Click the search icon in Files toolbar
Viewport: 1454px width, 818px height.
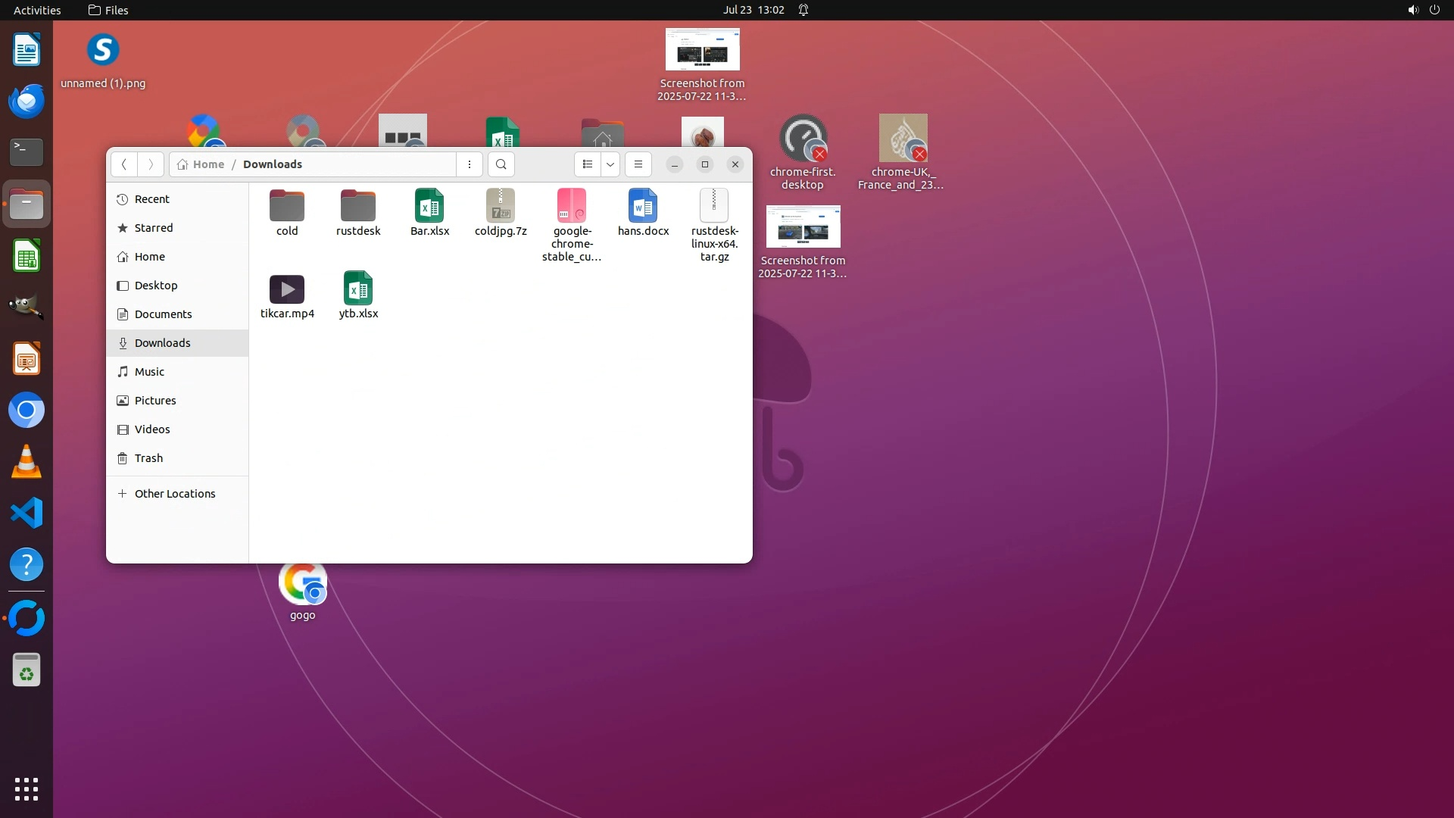pos(501,164)
